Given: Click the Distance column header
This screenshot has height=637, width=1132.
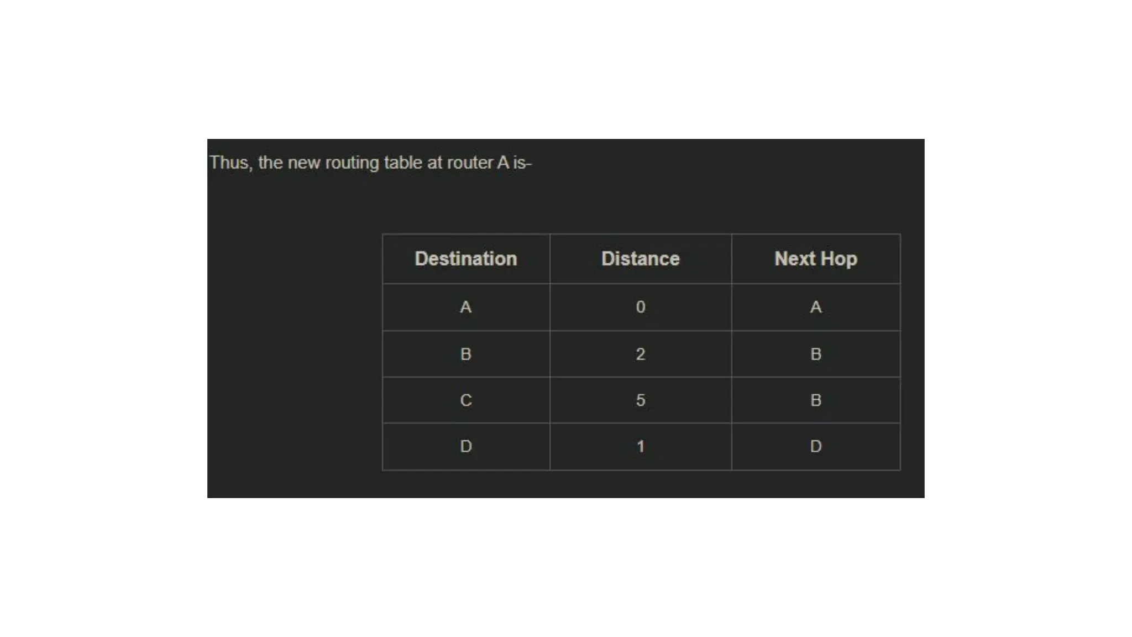Looking at the screenshot, I should pyautogui.click(x=640, y=259).
